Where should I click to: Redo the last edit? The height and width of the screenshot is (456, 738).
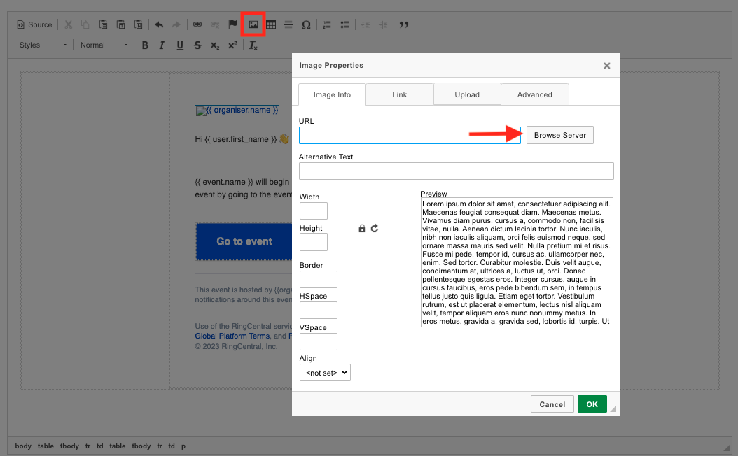176,24
